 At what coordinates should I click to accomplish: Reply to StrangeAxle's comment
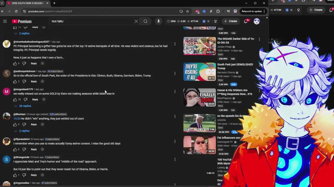(x=34, y=175)
